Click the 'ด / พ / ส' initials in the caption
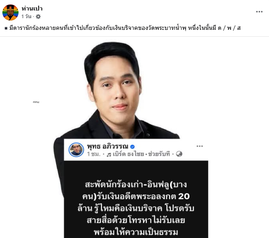269x238 pixels. pos(230,28)
